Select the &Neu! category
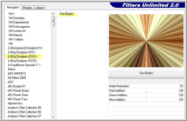Viewport: 187px width, 121px height. click(x=12, y=69)
